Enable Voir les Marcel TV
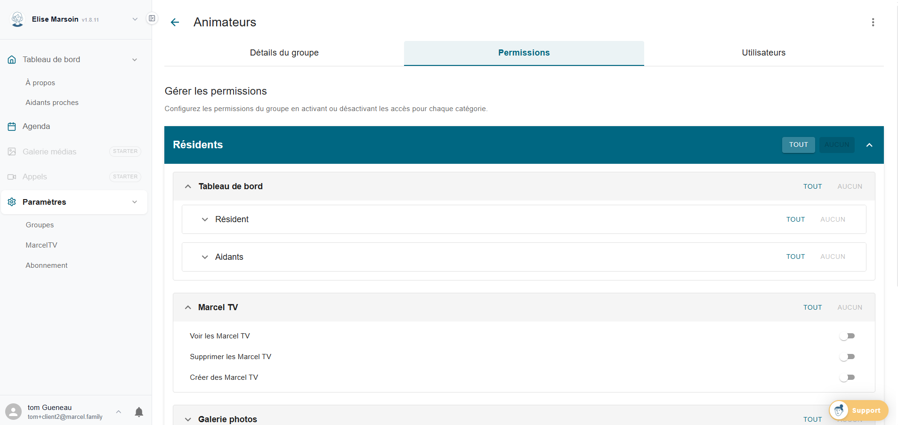Viewport: 898px width, 425px height. pos(848,336)
